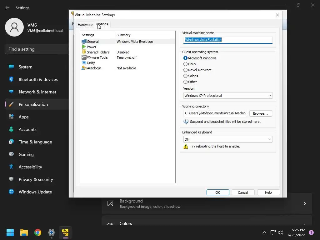Open Settings gear in taskbar
Viewport: 320px width, 240px height.
click(x=52, y=232)
